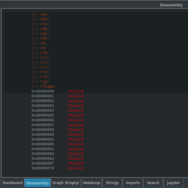Open the Imports tab
188x188 pixels.
coord(133,183)
